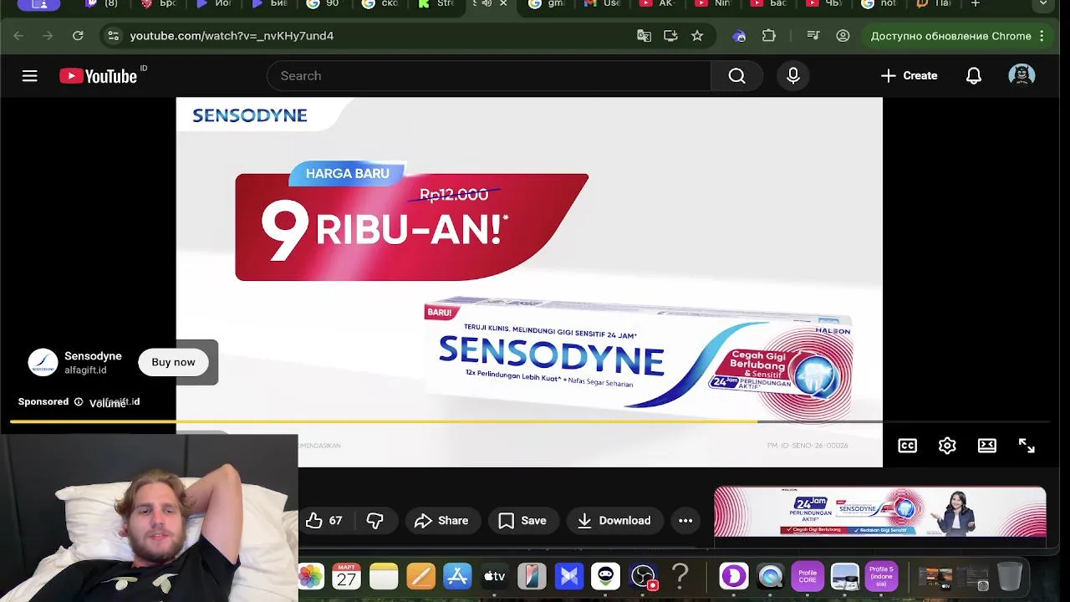The width and height of the screenshot is (1070, 602).
Task: Open Trash in the Dock
Action: pyautogui.click(x=1010, y=576)
